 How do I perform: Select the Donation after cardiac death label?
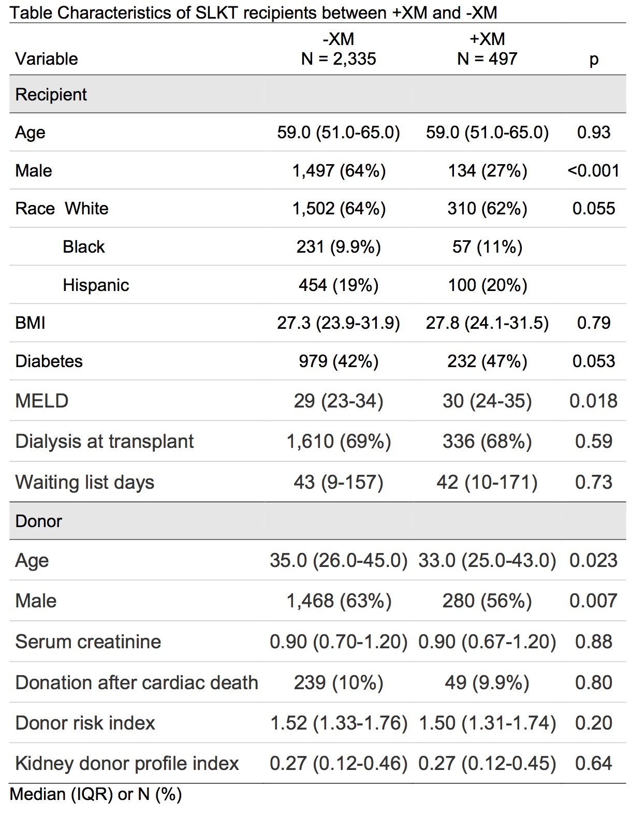pyautogui.click(x=137, y=682)
